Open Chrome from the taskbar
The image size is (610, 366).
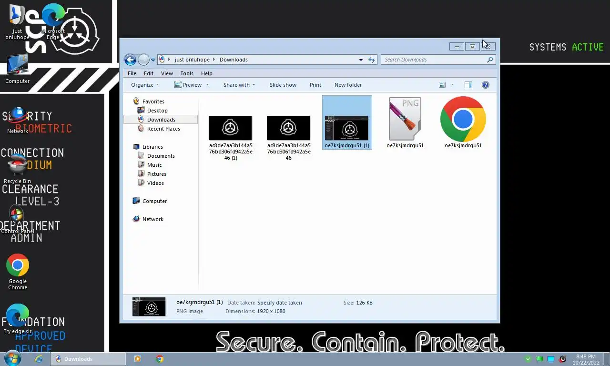click(160, 359)
